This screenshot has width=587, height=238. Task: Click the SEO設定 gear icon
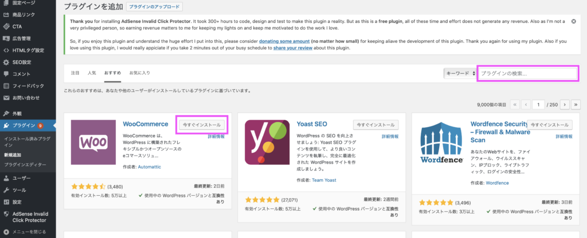coord(6,62)
